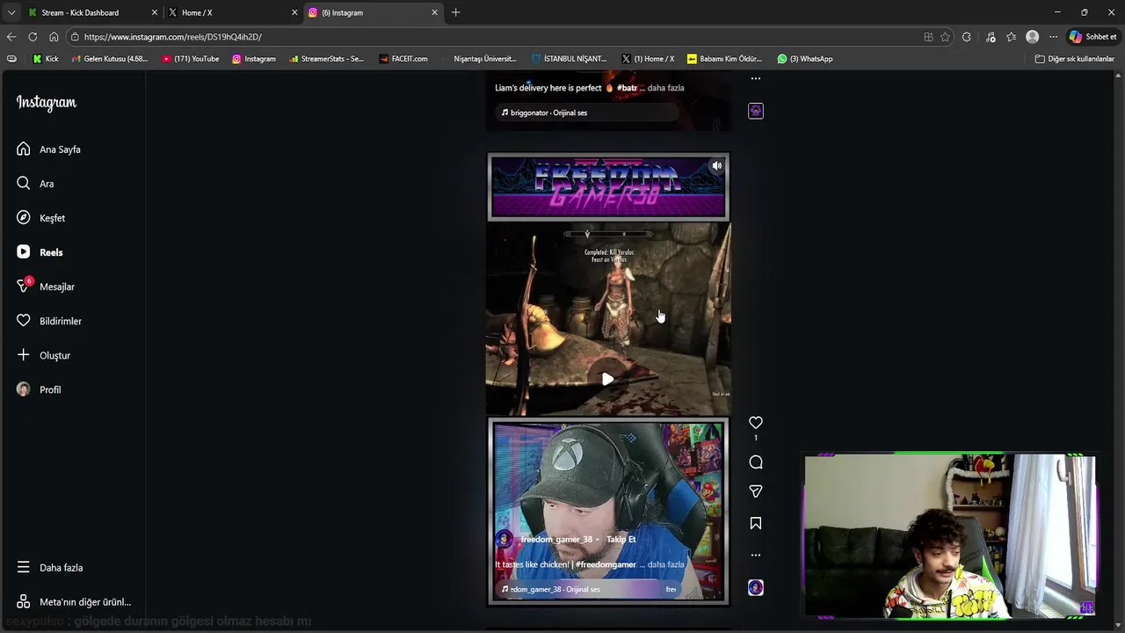Open the reel's three-dot options menu
The width and height of the screenshot is (1125, 633).
756,555
